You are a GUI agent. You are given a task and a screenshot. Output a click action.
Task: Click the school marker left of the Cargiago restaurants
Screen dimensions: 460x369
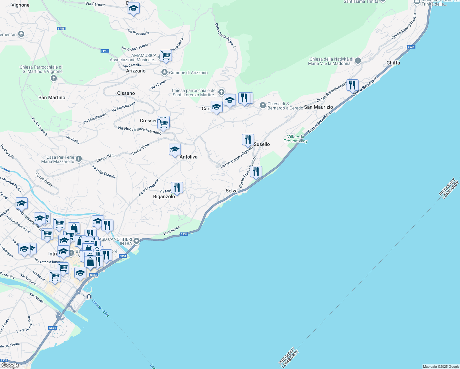point(230,101)
